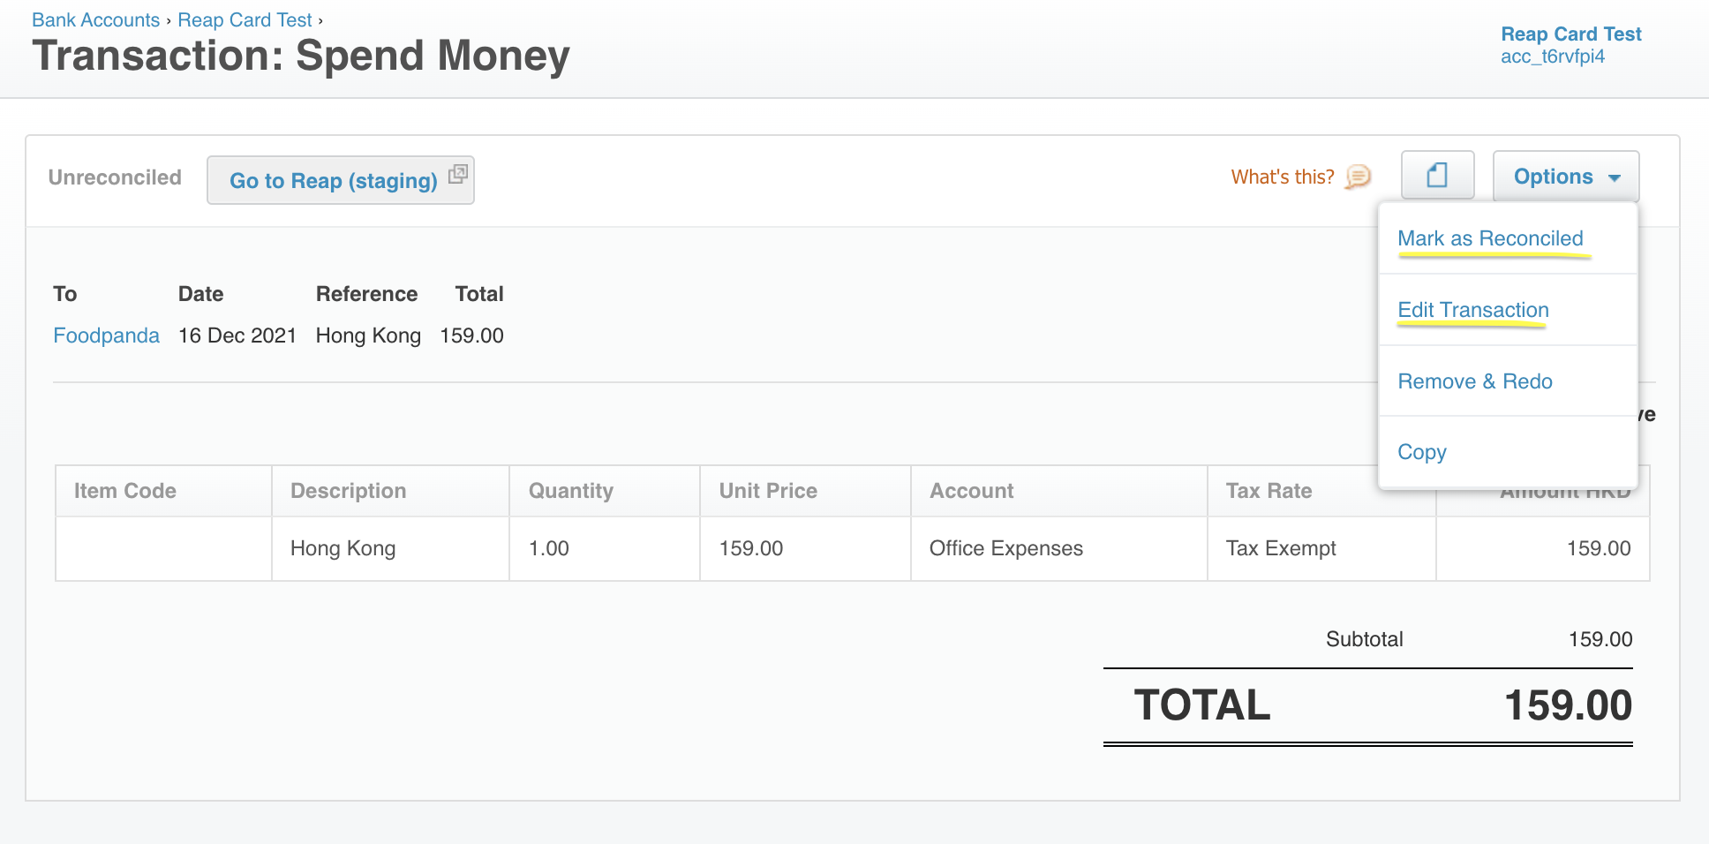Click the Hong Kong description cell
1709x844 pixels.
[343, 548]
